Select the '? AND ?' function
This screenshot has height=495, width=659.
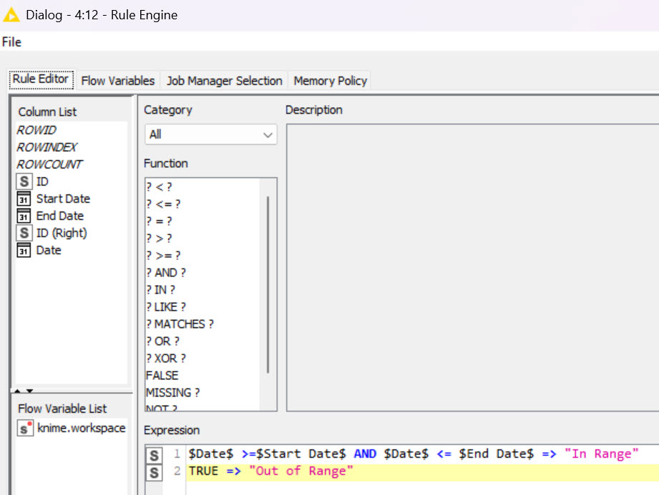(165, 273)
